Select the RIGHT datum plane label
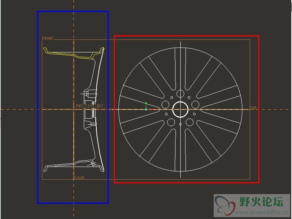The width and height of the screenshot is (292, 219). [79, 178]
